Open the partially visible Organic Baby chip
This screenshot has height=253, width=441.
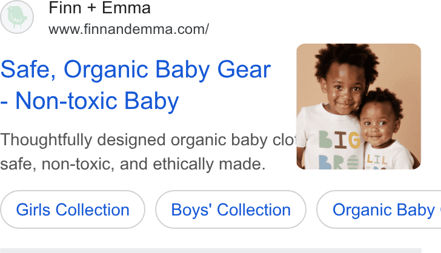pyautogui.click(x=379, y=209)
